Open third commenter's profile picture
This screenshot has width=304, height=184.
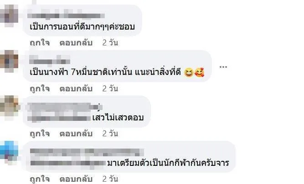point(9,107)
